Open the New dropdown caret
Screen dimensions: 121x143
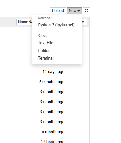(x=79, y=11)
